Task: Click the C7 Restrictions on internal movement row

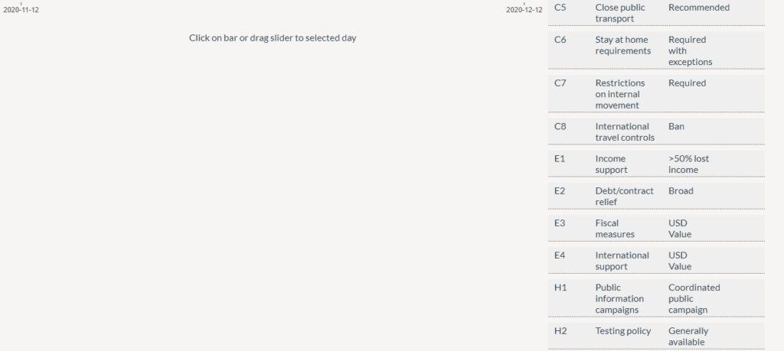Action: (656, 94)
